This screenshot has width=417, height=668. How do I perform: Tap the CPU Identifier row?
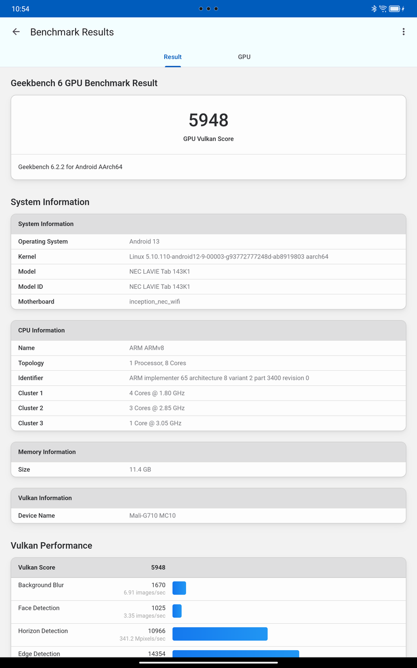click(208, 378)
